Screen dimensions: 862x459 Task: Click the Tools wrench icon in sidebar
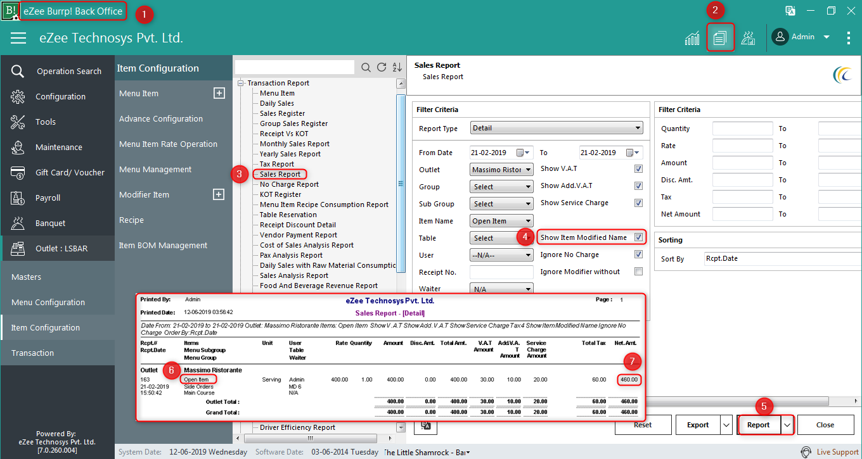coord(18,122)
